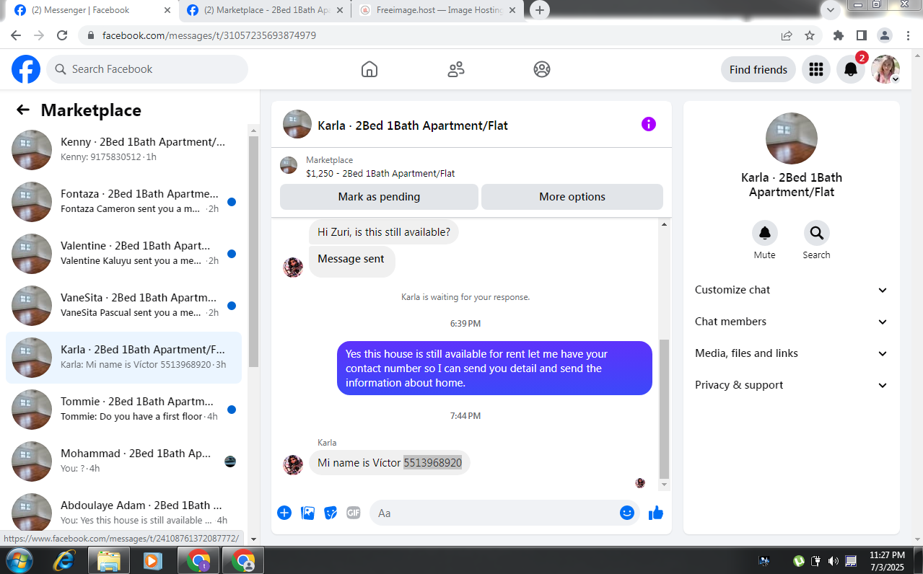This screenshot has height=574, width=923.
Task: Click the browser address bar URL
Action: pos(209,35)
